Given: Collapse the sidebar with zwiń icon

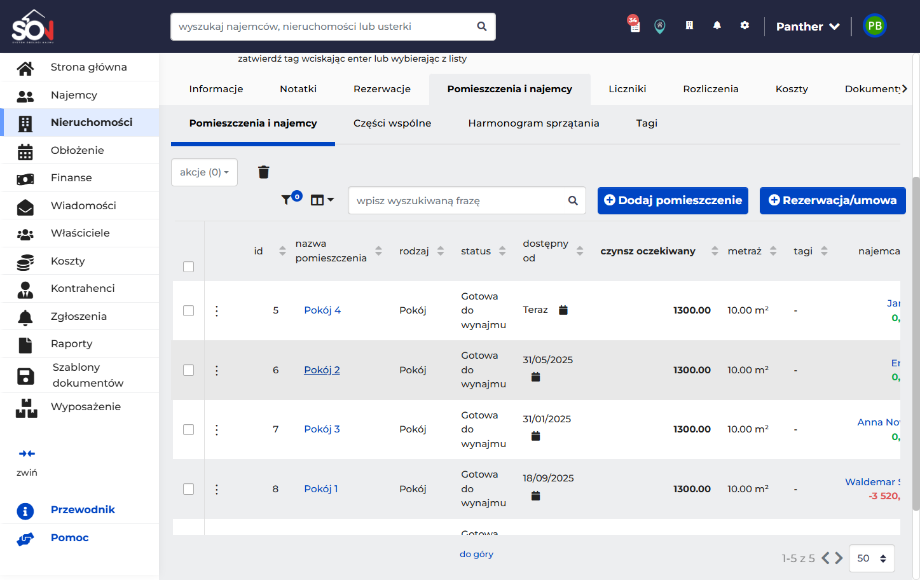Looking at the screenshot, I should pyautogui.click(x=27, y=453).
